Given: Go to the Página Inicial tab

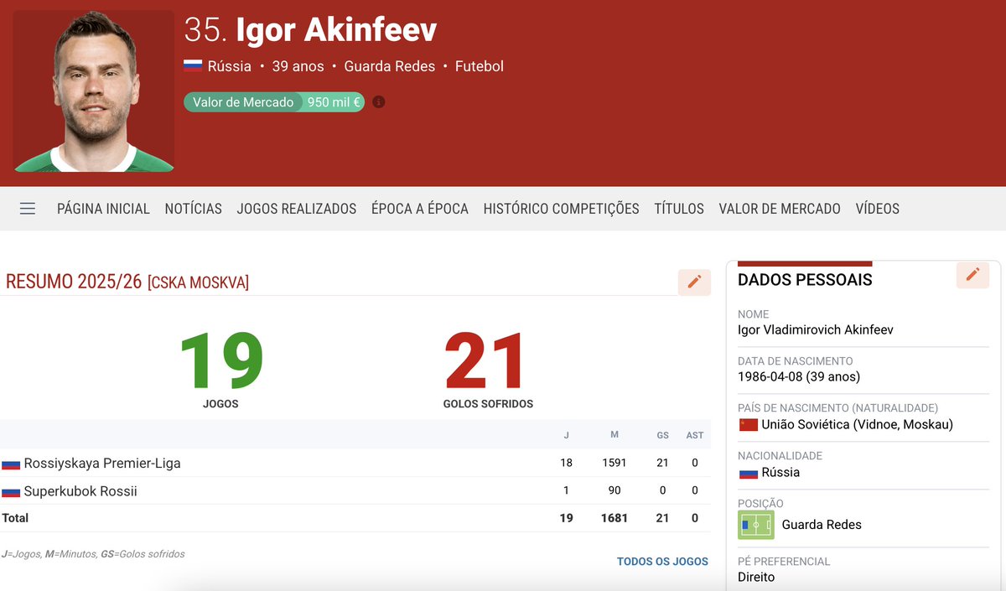Looking at the screenshot, I should tap(103, 209).
